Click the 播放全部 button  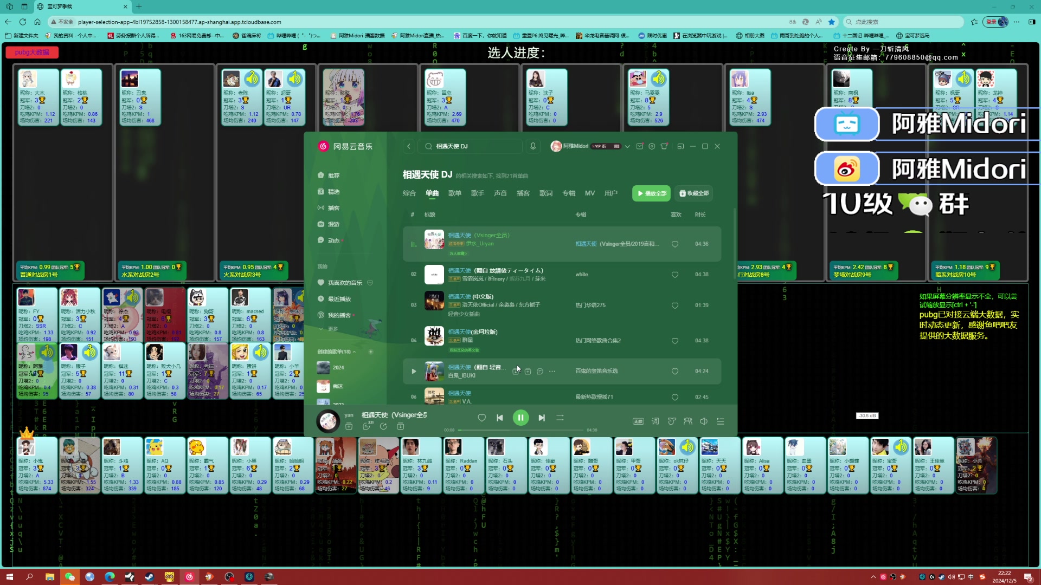pos(651,193)
